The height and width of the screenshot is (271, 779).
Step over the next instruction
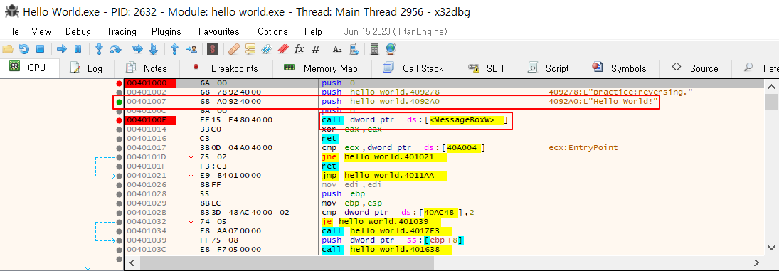click(x=115, y=49)
